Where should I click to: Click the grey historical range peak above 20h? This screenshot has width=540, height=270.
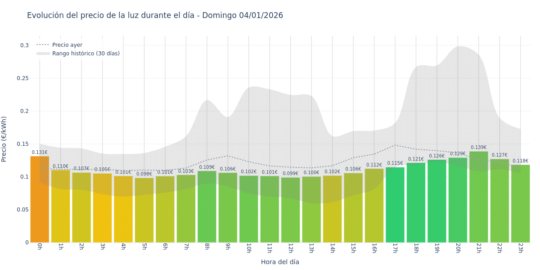point(459,50)
